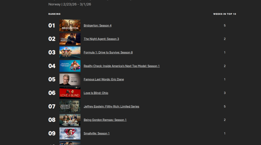Open the Bridgerton: Season 4 link

tap(98, 25)
